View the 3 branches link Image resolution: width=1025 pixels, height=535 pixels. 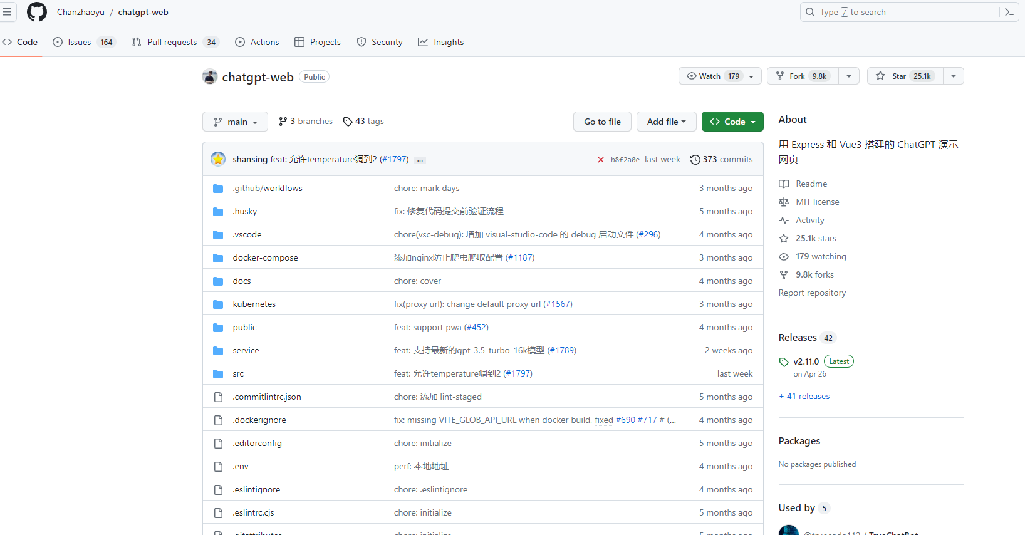pos(306,122)
